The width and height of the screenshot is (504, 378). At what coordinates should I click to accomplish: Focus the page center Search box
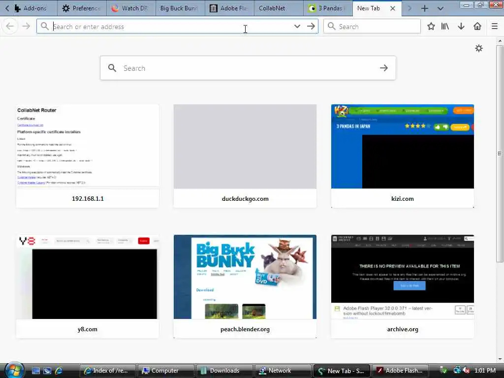click(248, 68)
